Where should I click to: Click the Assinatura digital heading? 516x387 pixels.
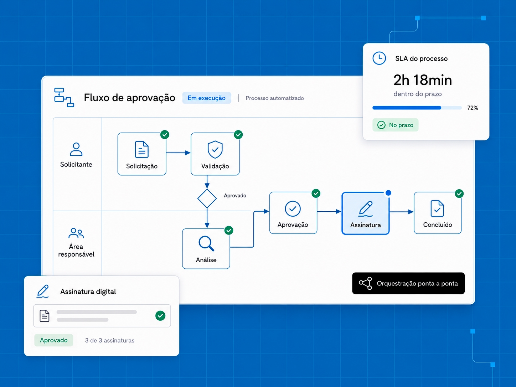(x=88, y=292)
